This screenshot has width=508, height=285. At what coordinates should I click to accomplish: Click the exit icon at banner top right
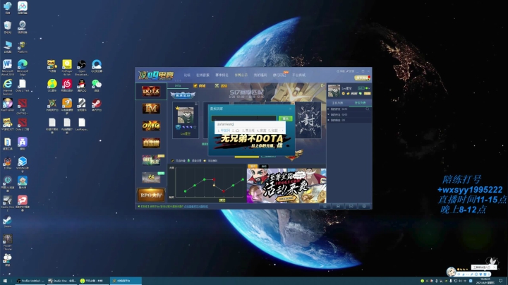point(322,85)
